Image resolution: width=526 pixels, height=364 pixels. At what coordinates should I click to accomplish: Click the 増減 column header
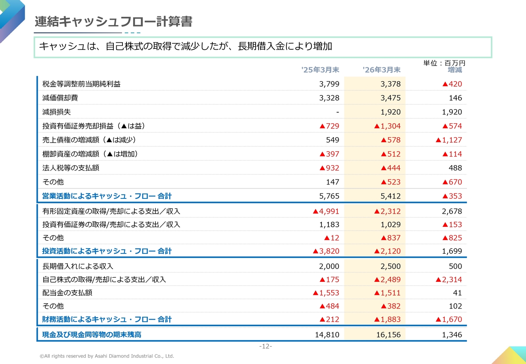(x=455, y=70)
